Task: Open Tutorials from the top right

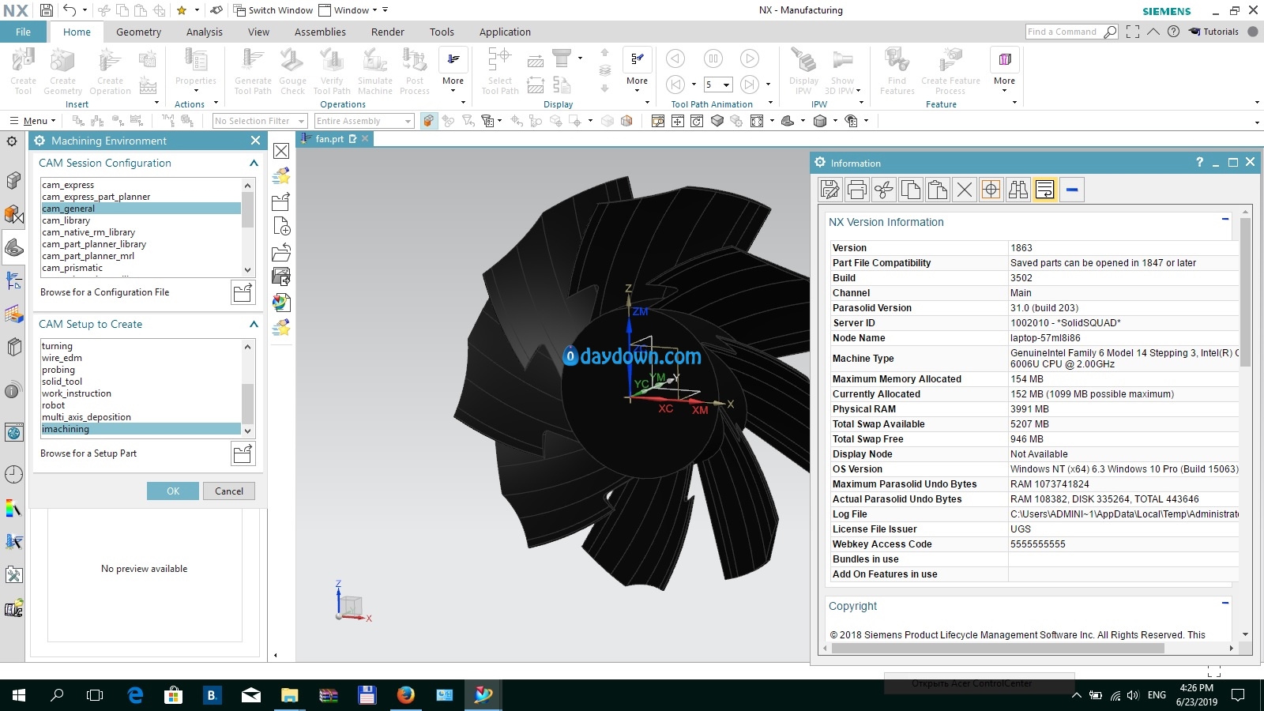Action: [x=1214, y=32]
